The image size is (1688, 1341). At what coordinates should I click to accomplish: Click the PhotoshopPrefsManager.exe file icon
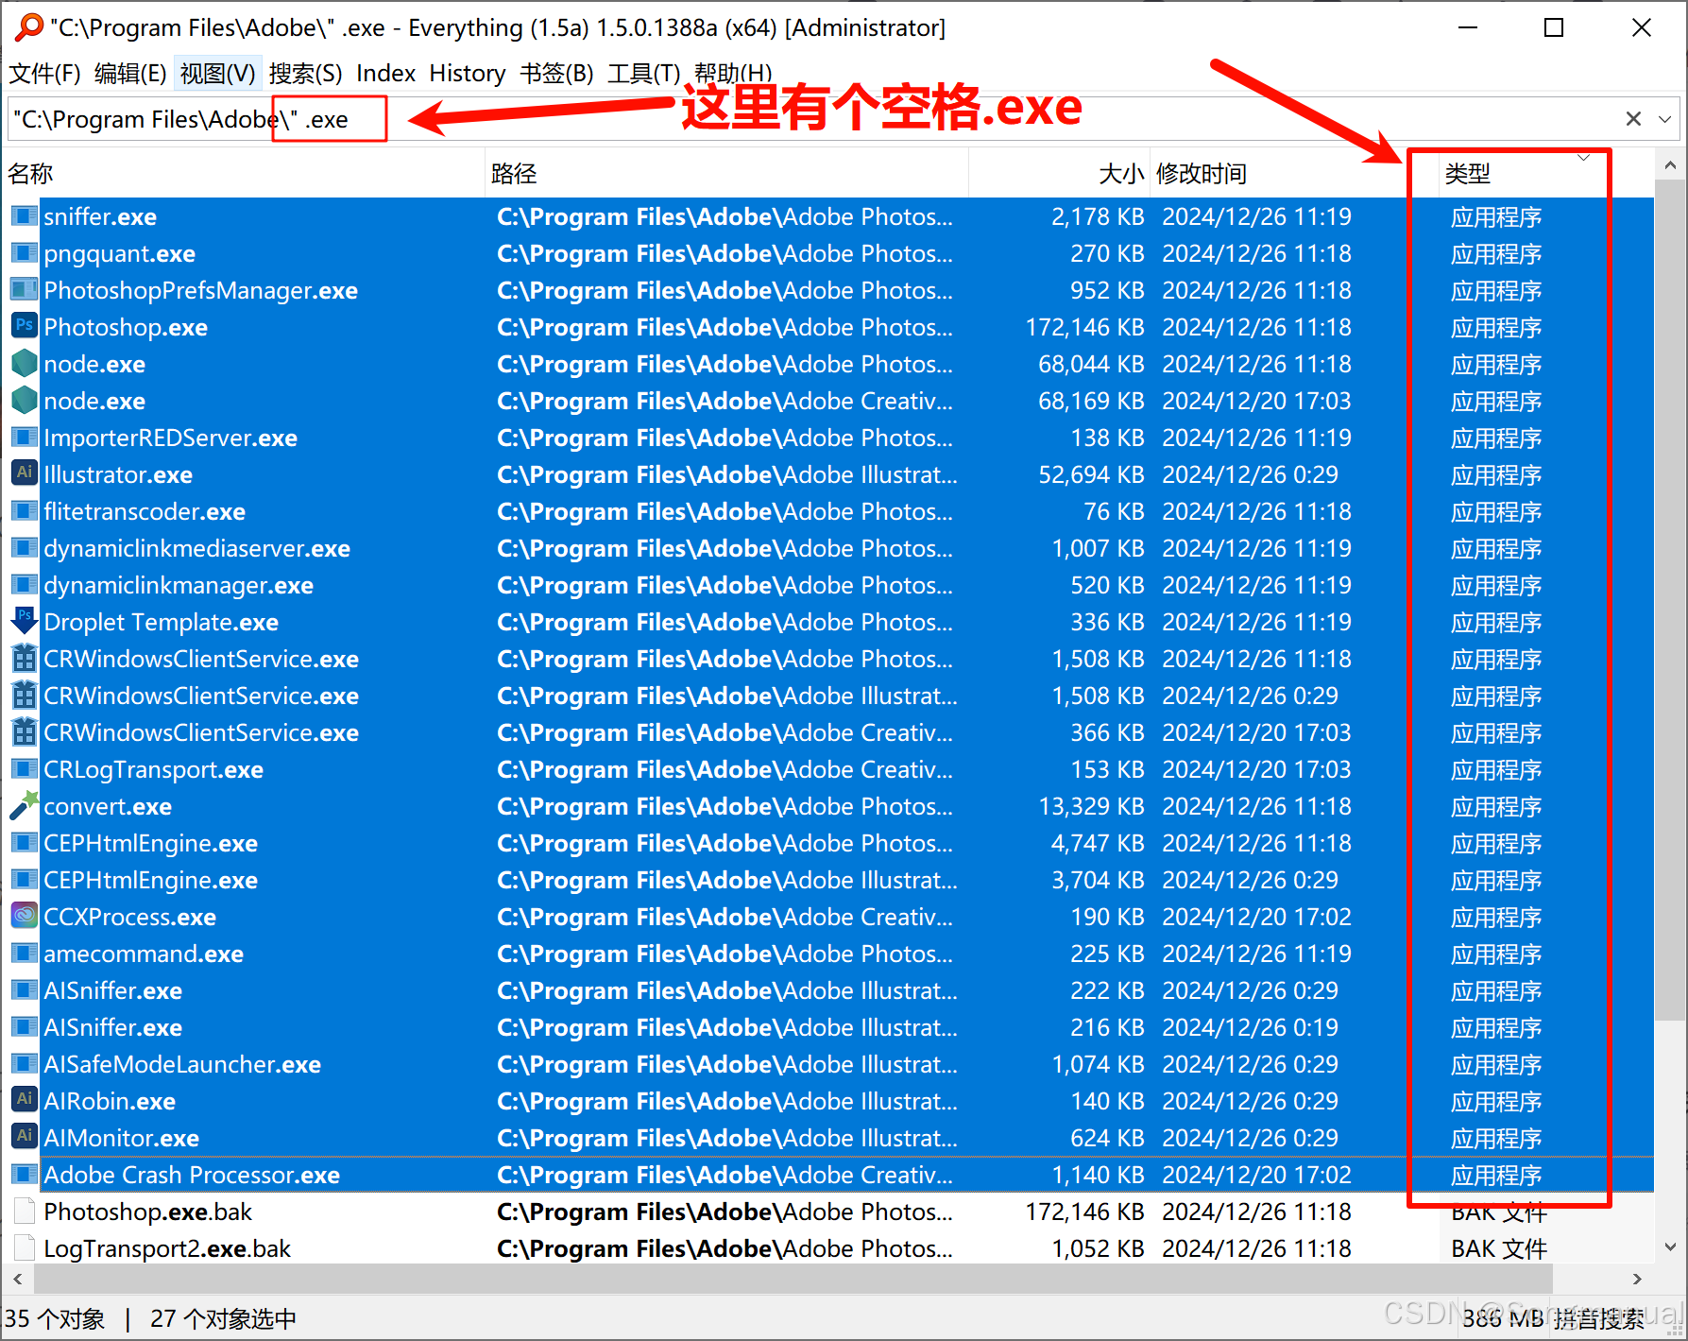[25, 290]
